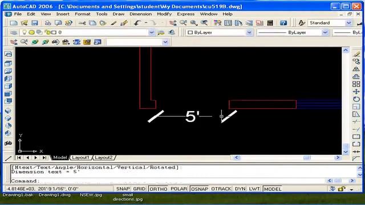Screen dimensions: 365x205
Task: Click the horizontal scrollbar thumb of drawing
Action: tap(307, 158)
